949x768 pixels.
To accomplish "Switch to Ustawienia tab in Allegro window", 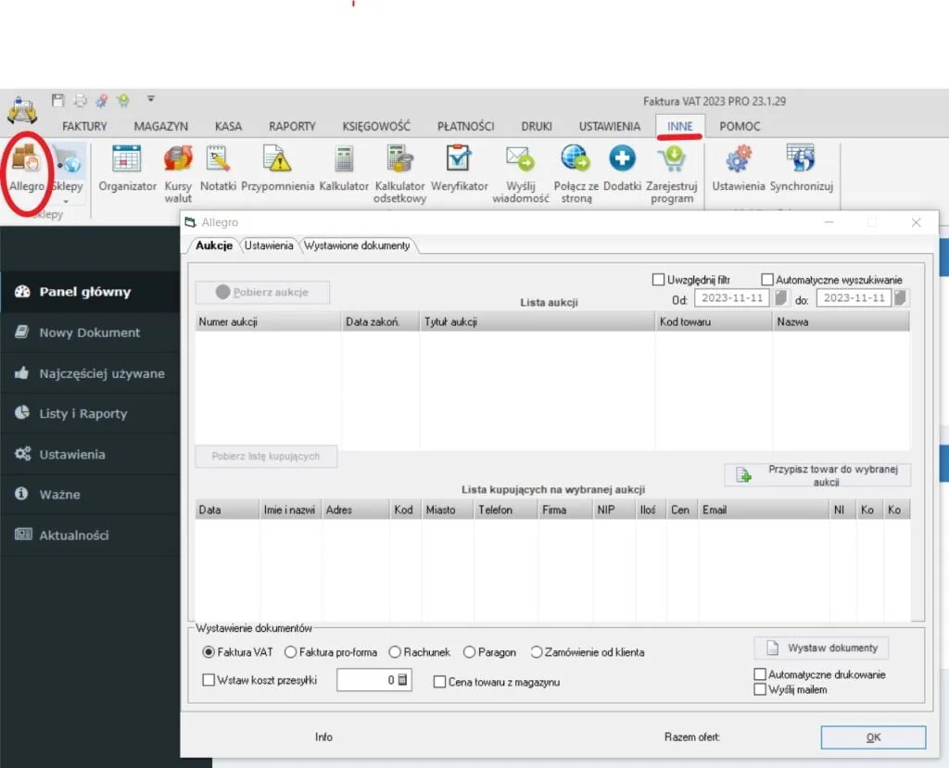I will tap(269, 246).
